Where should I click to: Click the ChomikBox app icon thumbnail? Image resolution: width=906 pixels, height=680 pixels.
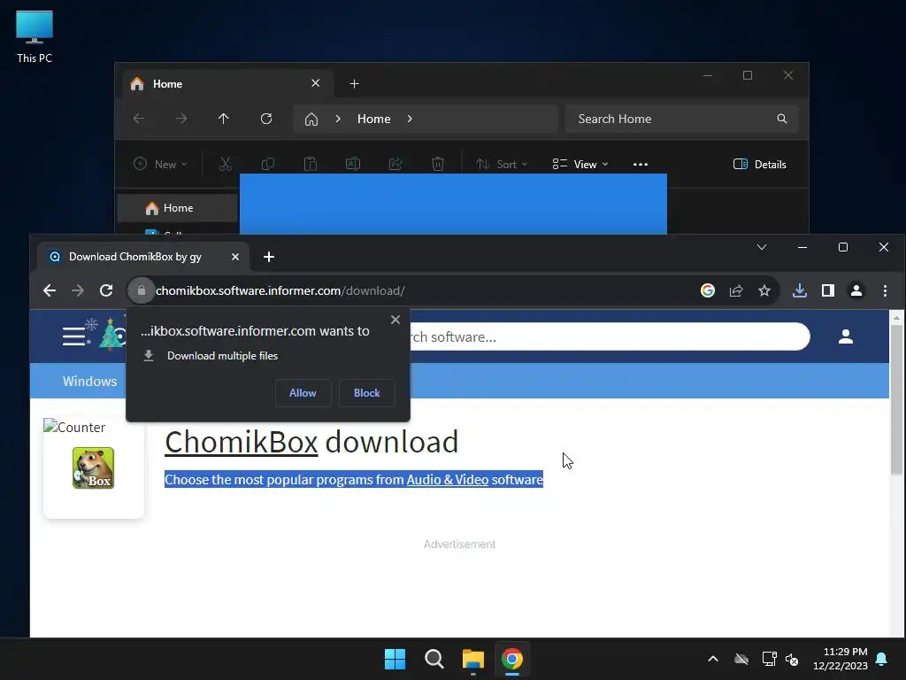pyautogui.click(x=93, y=467)
